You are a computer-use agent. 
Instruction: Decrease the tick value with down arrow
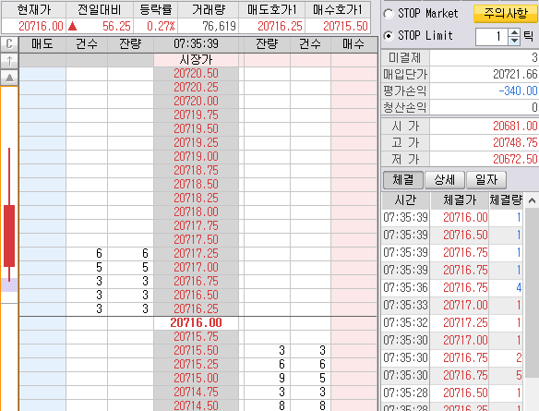(x=514, y=42)
